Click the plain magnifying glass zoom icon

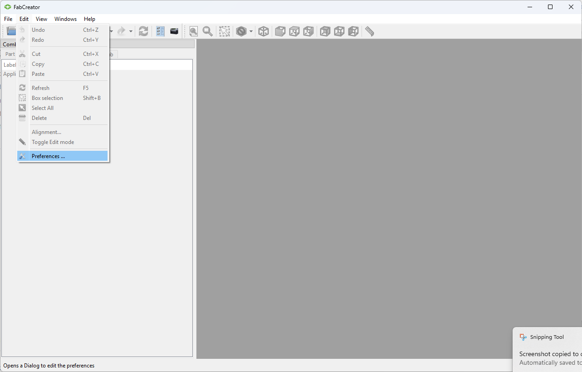point(208,31)
